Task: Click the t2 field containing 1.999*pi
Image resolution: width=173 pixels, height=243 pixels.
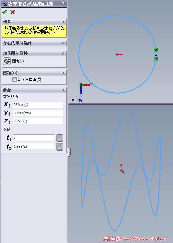Action: [33, 146]
